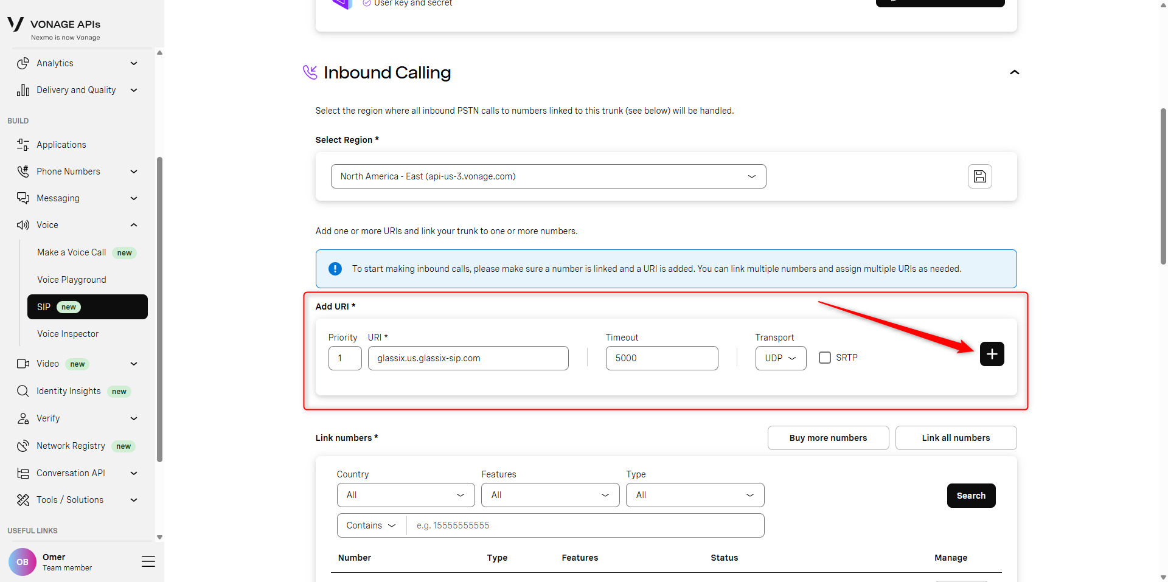Click the Type column header in table
1168x582 pixels.
(497, 558)
